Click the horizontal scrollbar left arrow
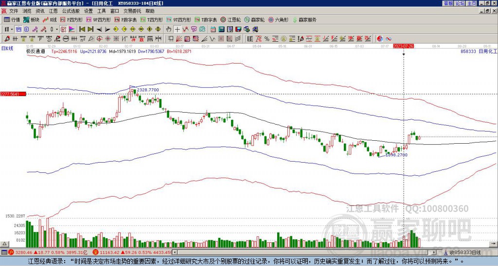This screenshot has width=498, height=266. (175, 252)
